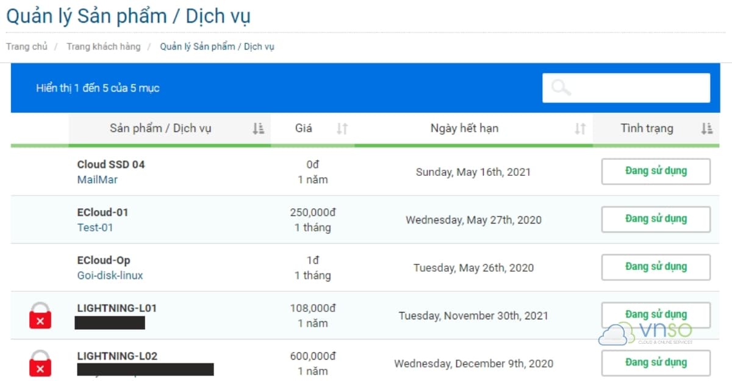This screenshot has width=732, height=381.
Task: Click Đang sử dụng button for Cloud SSD 04
Action: (x=656, y=171)
